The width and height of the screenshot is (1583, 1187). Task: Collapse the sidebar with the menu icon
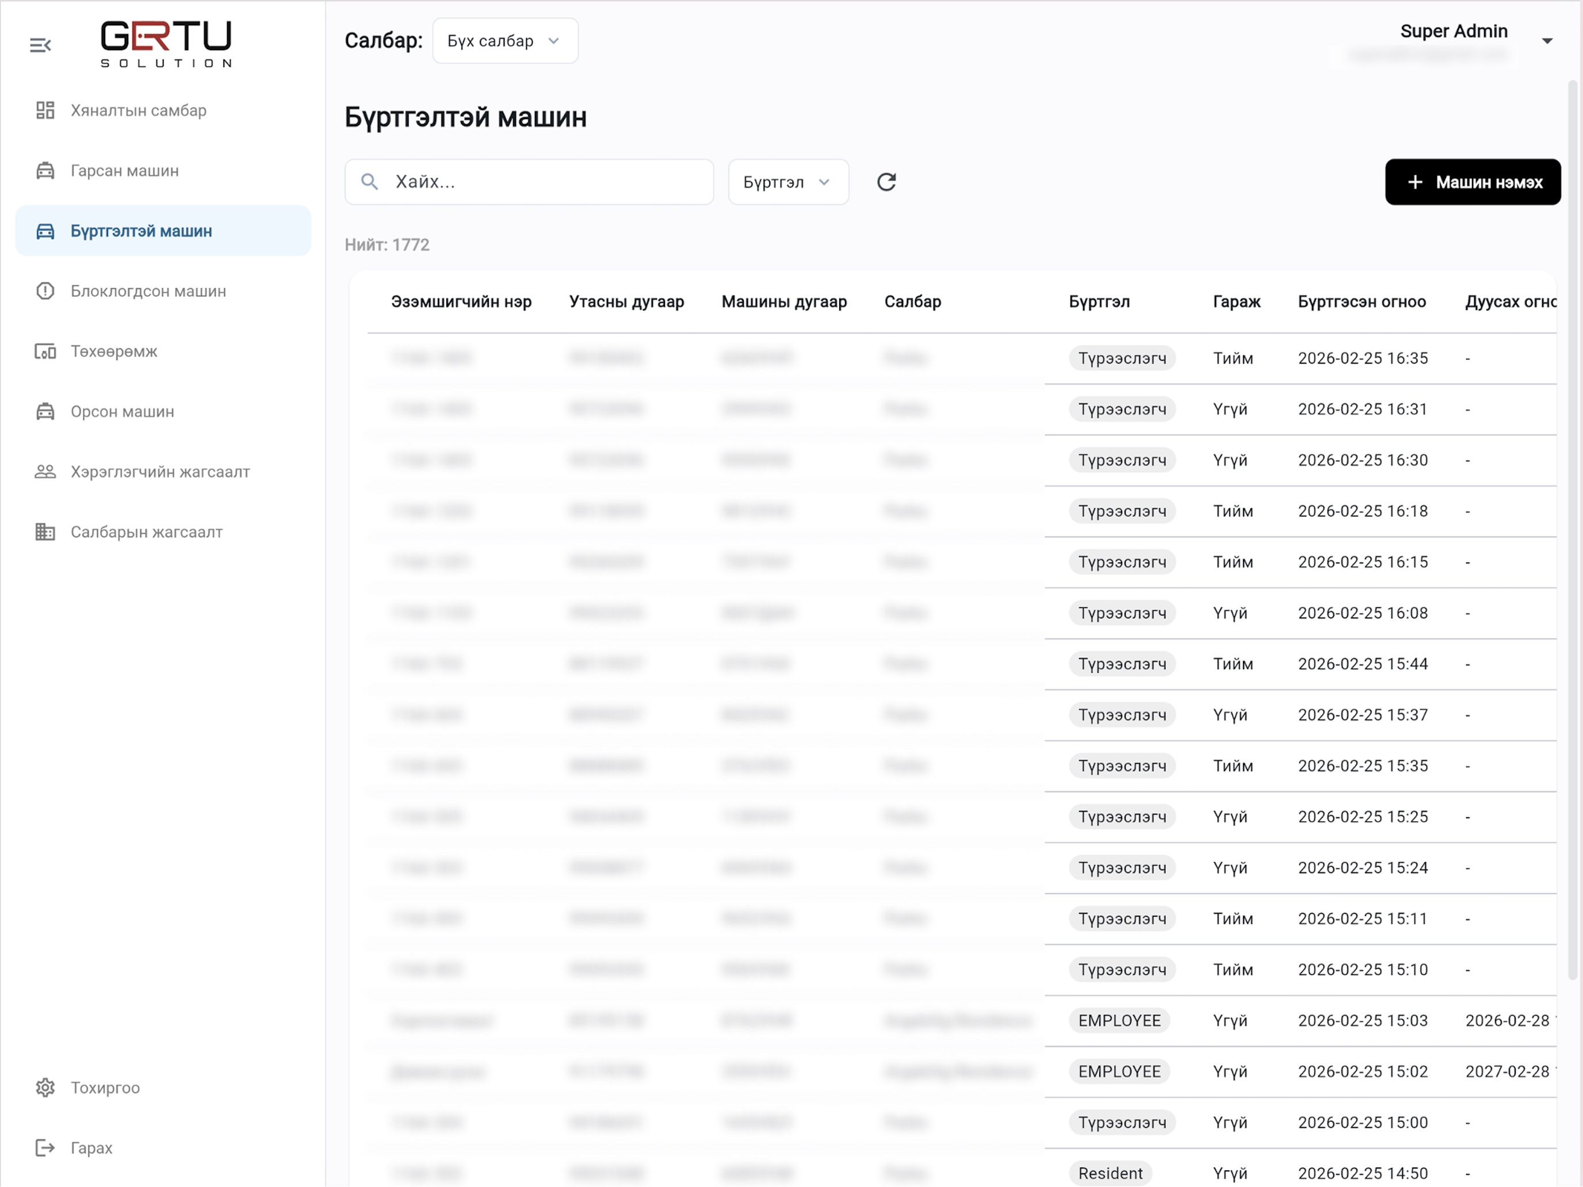(40, 45)
